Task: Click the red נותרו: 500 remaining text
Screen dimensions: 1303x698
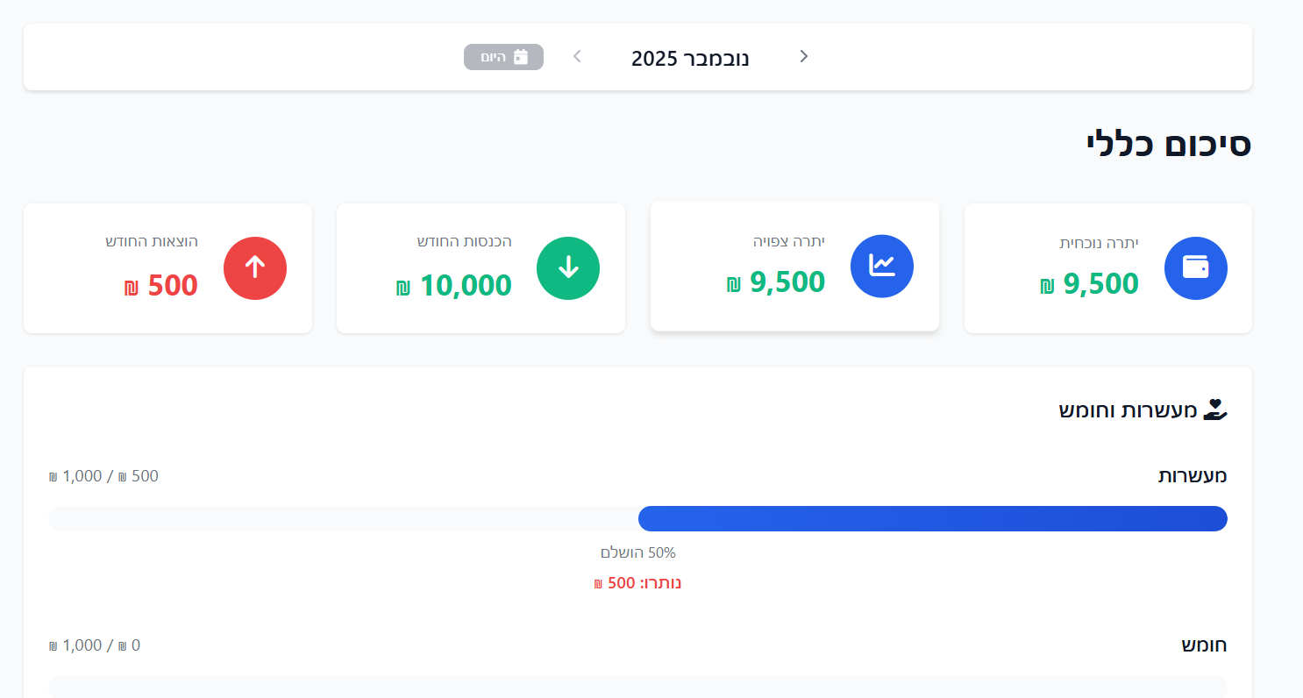Action: [637, 583]
